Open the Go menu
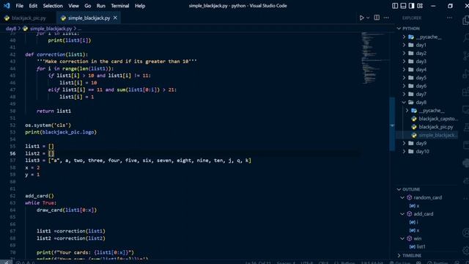The width and height of the screenshot is (469, 264). (x=88, y=6)
